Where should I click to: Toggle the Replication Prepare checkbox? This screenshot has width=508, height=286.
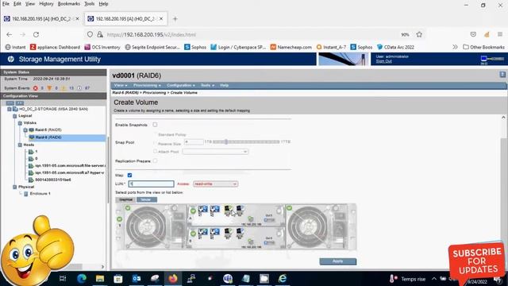(x=156, y=160)
